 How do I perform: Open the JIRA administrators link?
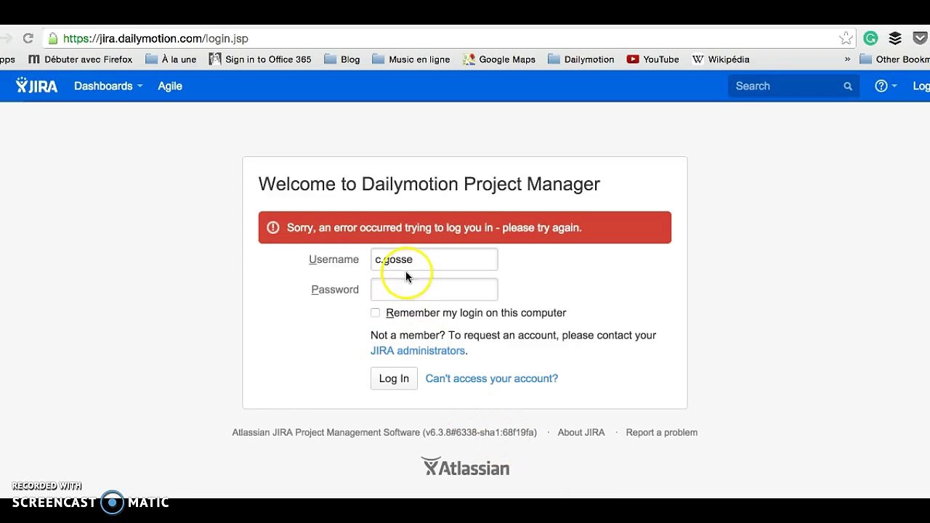pos(418,350)
